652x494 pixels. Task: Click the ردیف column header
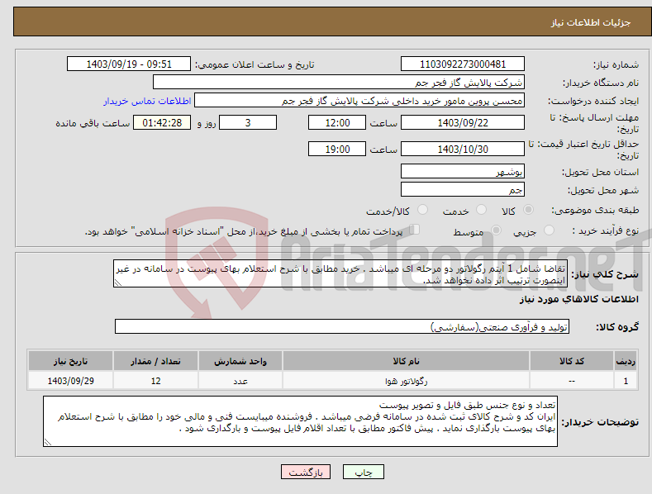click(626, 361)
